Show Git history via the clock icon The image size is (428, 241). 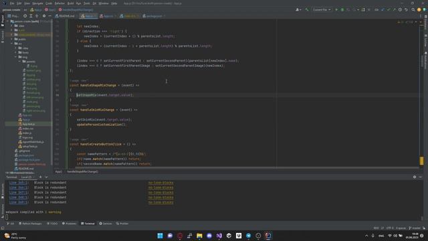(400, 9)
